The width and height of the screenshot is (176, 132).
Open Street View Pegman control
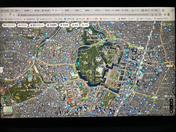171,112
